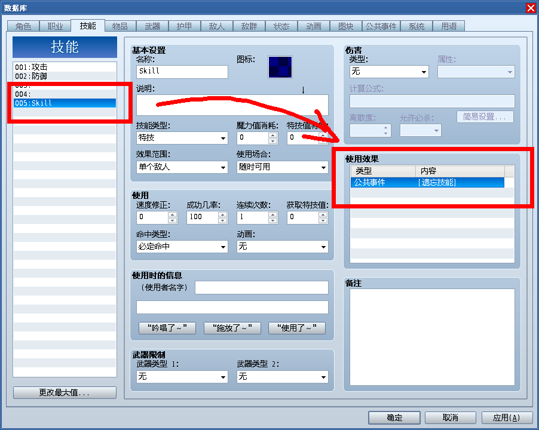This screenshot has height=430, width=539.
Task: Click the 名称 field containing Skill
Action: coord(182,72)
